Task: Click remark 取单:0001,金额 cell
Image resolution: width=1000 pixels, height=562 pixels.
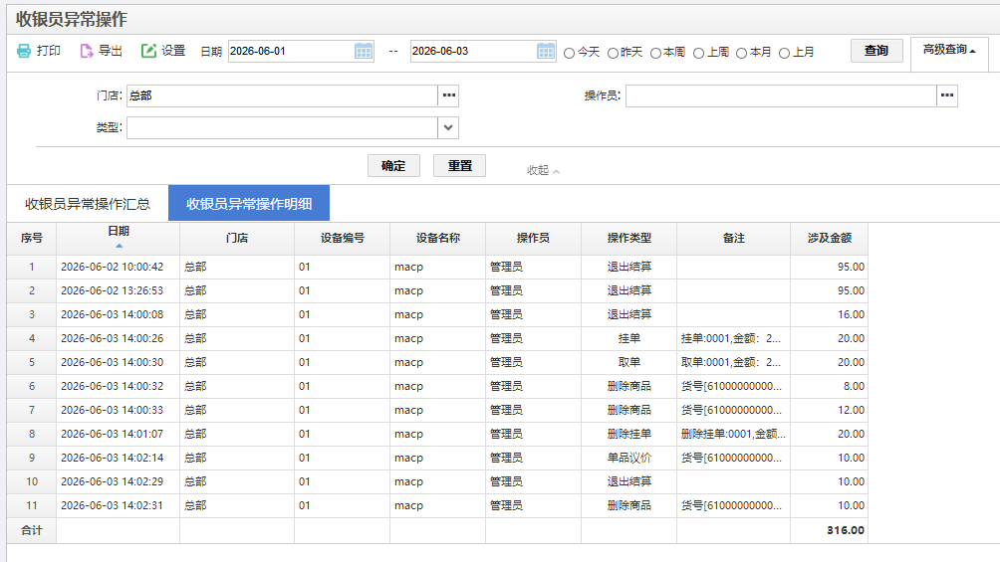Action: click(733, 362)
